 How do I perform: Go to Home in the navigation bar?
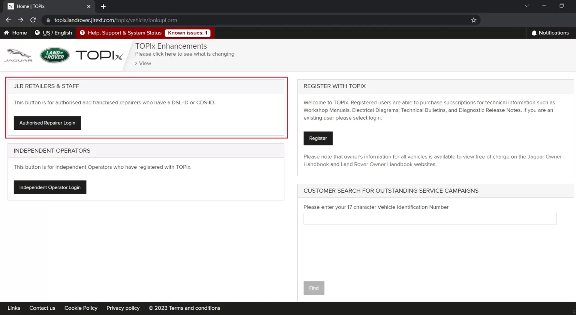15,33
